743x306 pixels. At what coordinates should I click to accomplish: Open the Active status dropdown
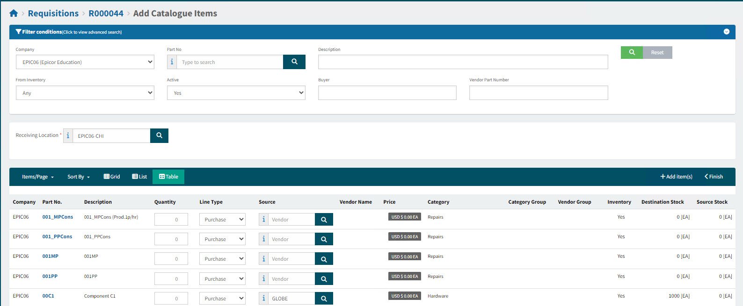pos(236,93)
